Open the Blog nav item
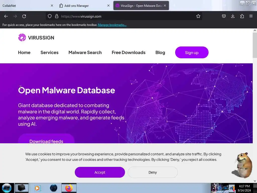The image size is (257, 193). tap(160, 53)
